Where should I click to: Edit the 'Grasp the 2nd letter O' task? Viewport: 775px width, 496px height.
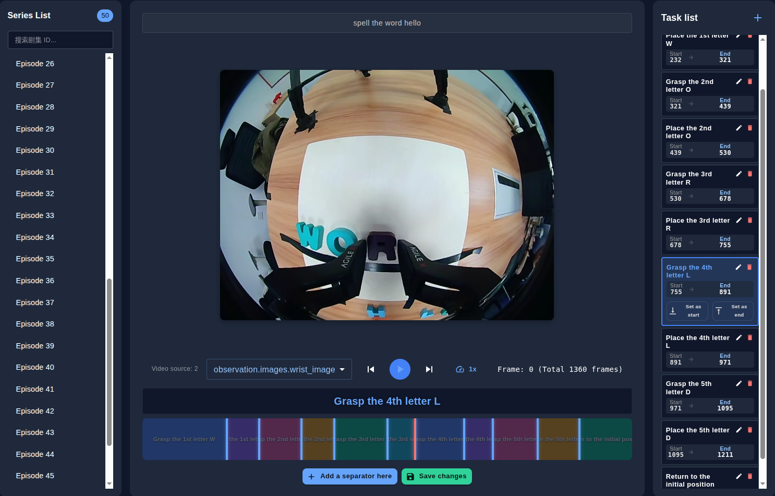tap(739, 81)
